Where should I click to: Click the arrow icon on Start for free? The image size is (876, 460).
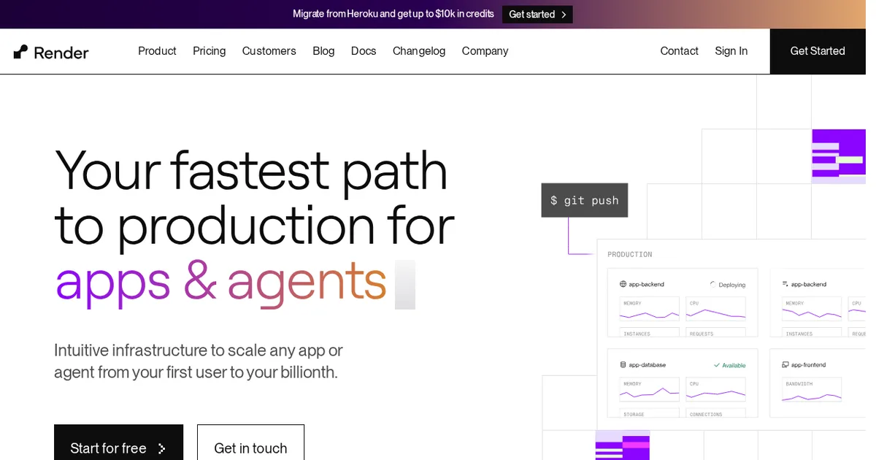coord(161,448)
